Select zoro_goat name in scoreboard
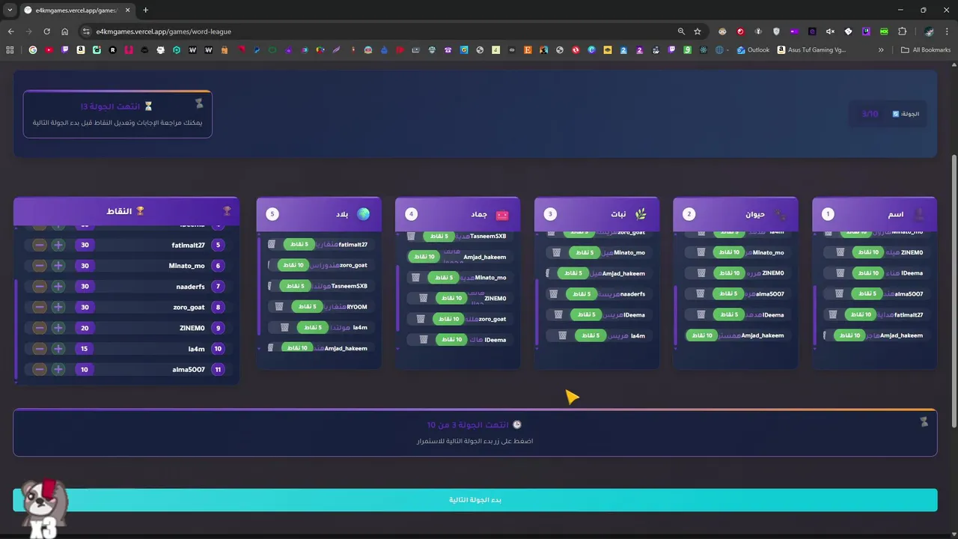 (189, 307)
